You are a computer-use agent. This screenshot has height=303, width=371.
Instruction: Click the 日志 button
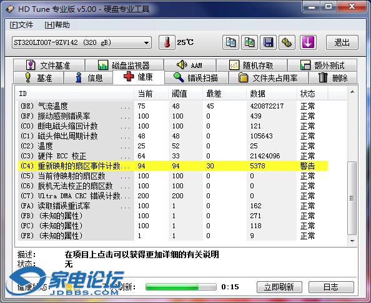pyautogui.click(x=331, y=287)
